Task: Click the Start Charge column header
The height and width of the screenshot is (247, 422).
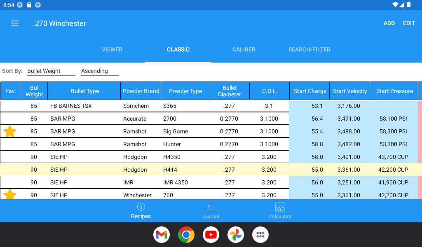Action: click(x=310, y=91)
